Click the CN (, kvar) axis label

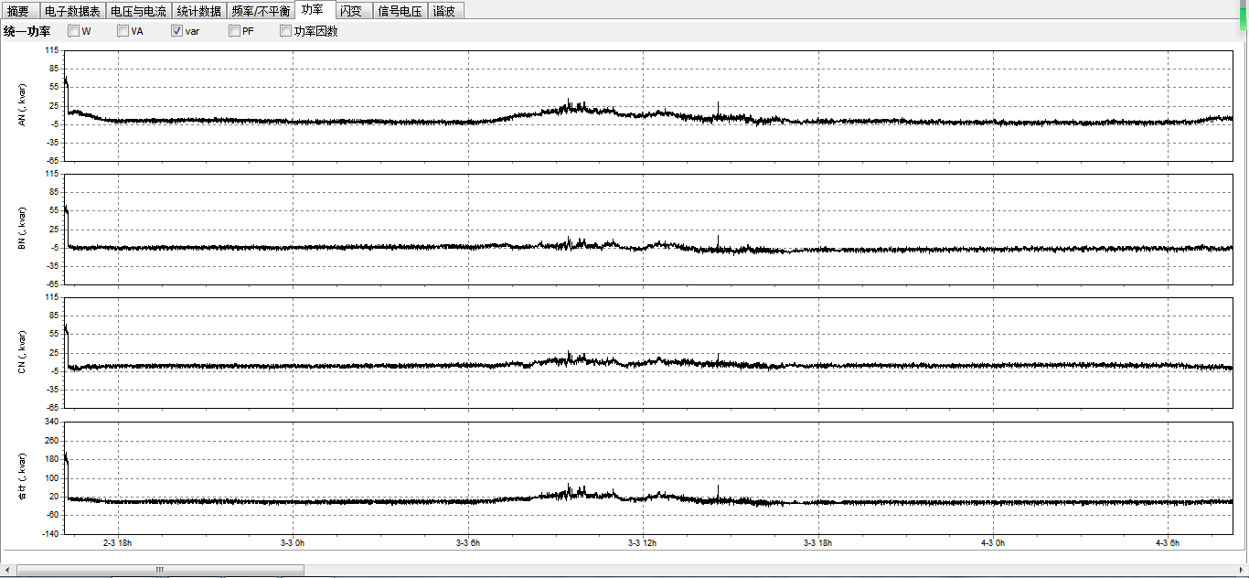tap(22, 352)
